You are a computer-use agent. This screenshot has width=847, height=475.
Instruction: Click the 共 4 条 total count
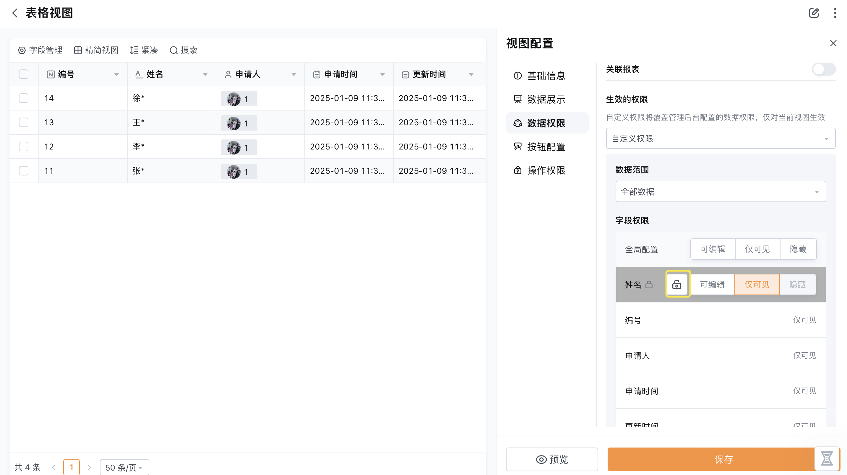(27, 467)
